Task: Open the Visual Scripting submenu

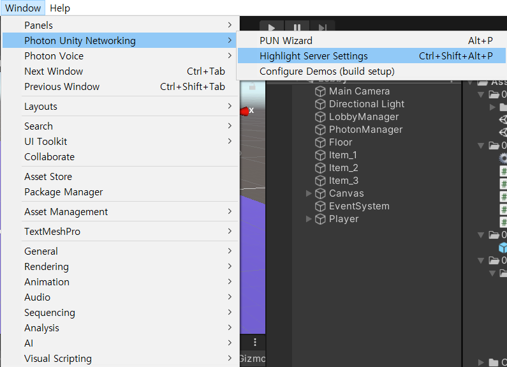Action: pos(121,359)
